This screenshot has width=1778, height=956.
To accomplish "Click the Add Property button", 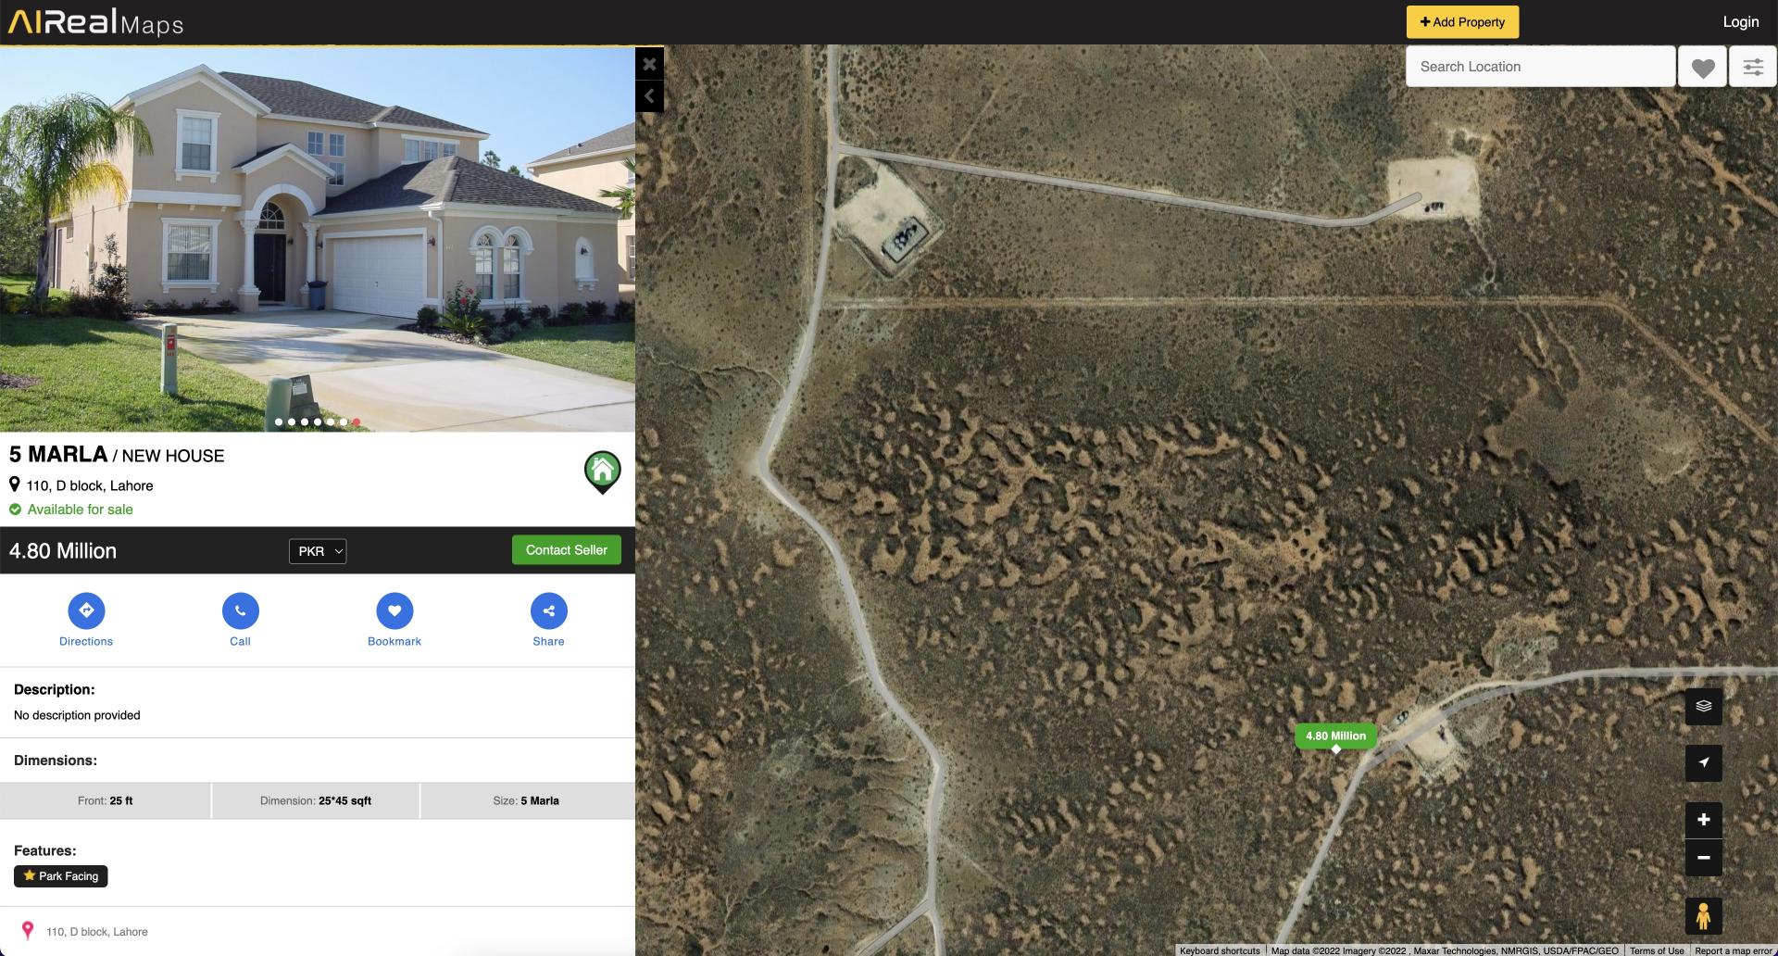I will point(1462,22).
